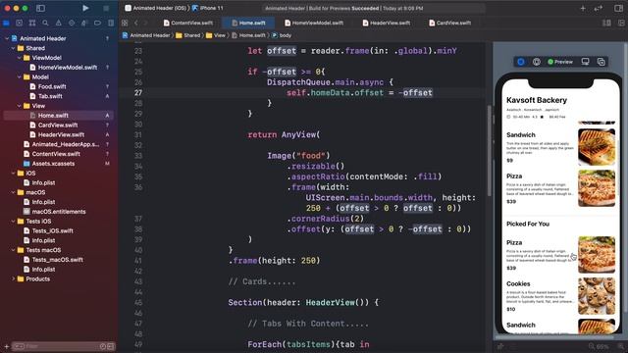Run the project with the Play button
This screenshot has height=353, width=628.
pyautogui.click(x=85, y=8)
